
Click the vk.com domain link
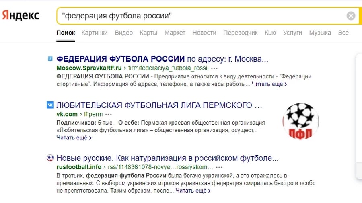[67, 114]
